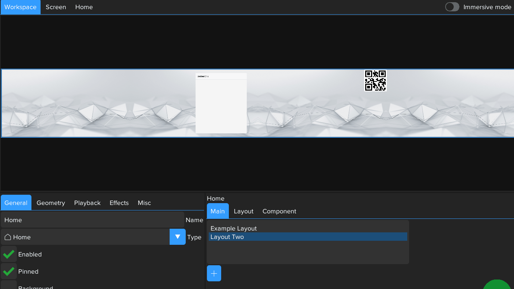Select Example Layout from the list

[234, 228]
